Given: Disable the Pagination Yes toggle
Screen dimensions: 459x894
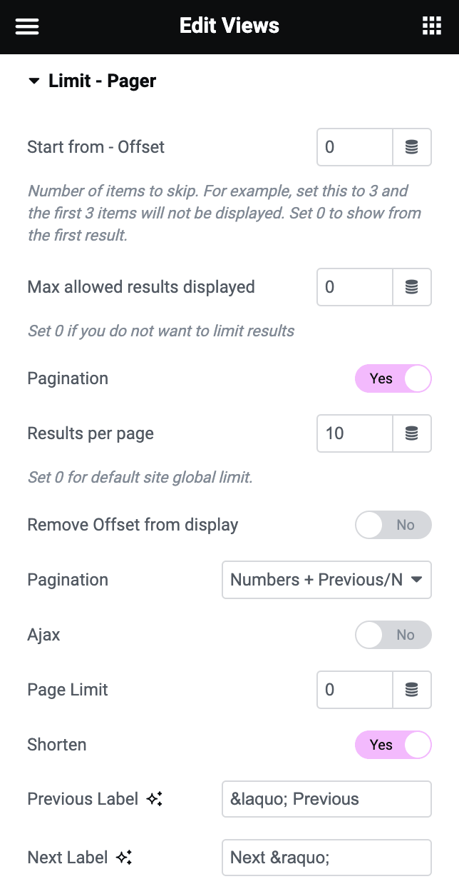Looking at the screenshot, I should (393, 378).
